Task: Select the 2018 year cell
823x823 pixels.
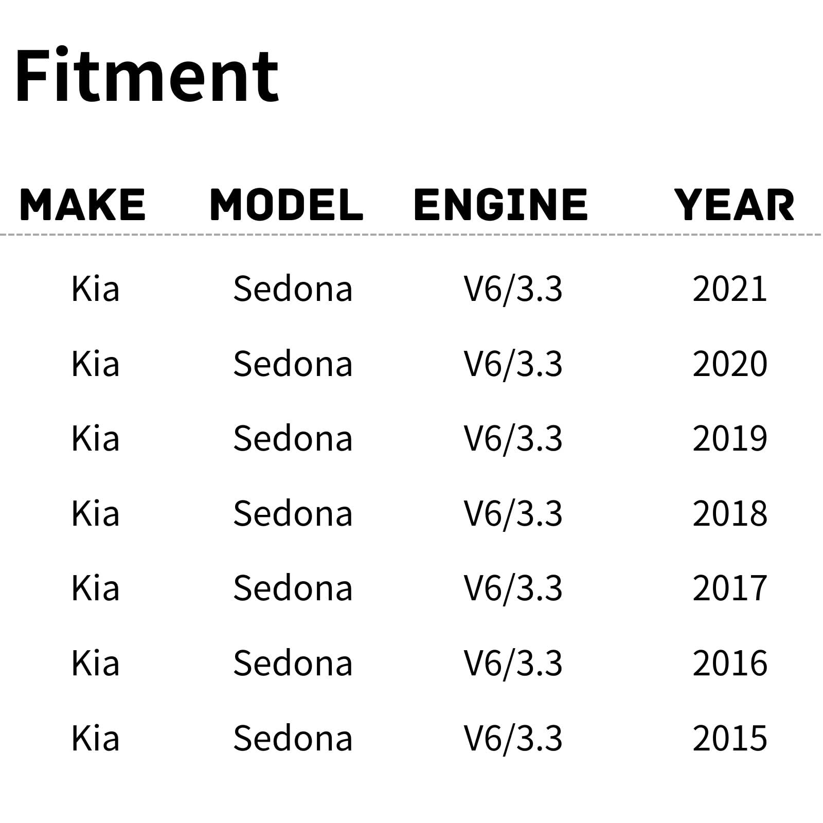Action: pyautogui.click(x=729, y=514)
